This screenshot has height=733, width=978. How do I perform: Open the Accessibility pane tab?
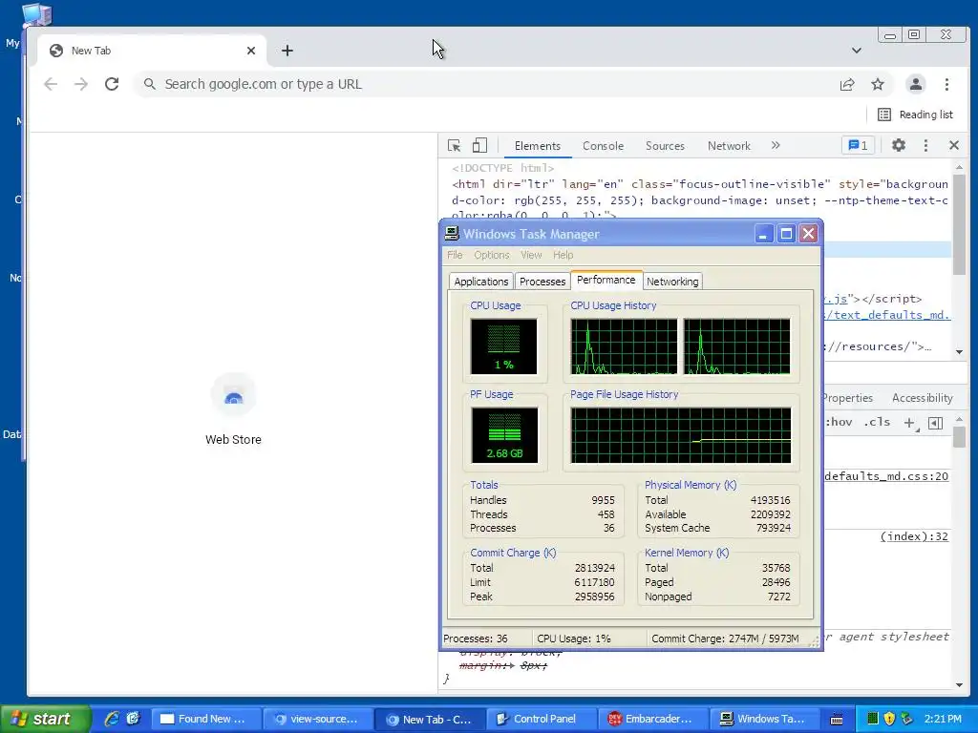(922, 398)
